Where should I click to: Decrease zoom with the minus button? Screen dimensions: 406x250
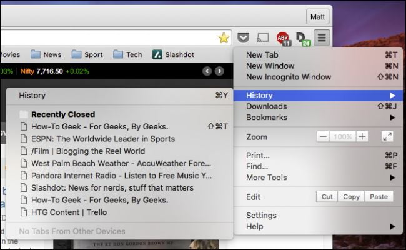[323, 136]
